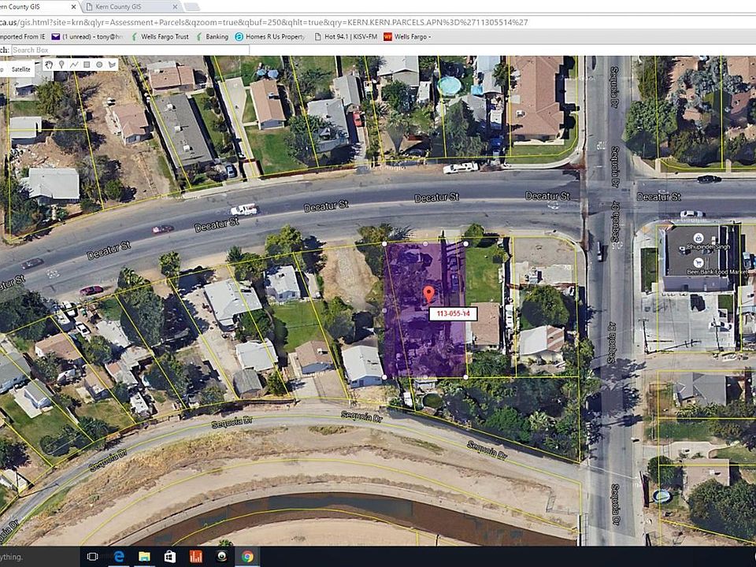This screenshot has width=756, height=567.
Task: Open Microsoft Edge from the taskbar
Action: pyautogui.click(x=118, y=557)
